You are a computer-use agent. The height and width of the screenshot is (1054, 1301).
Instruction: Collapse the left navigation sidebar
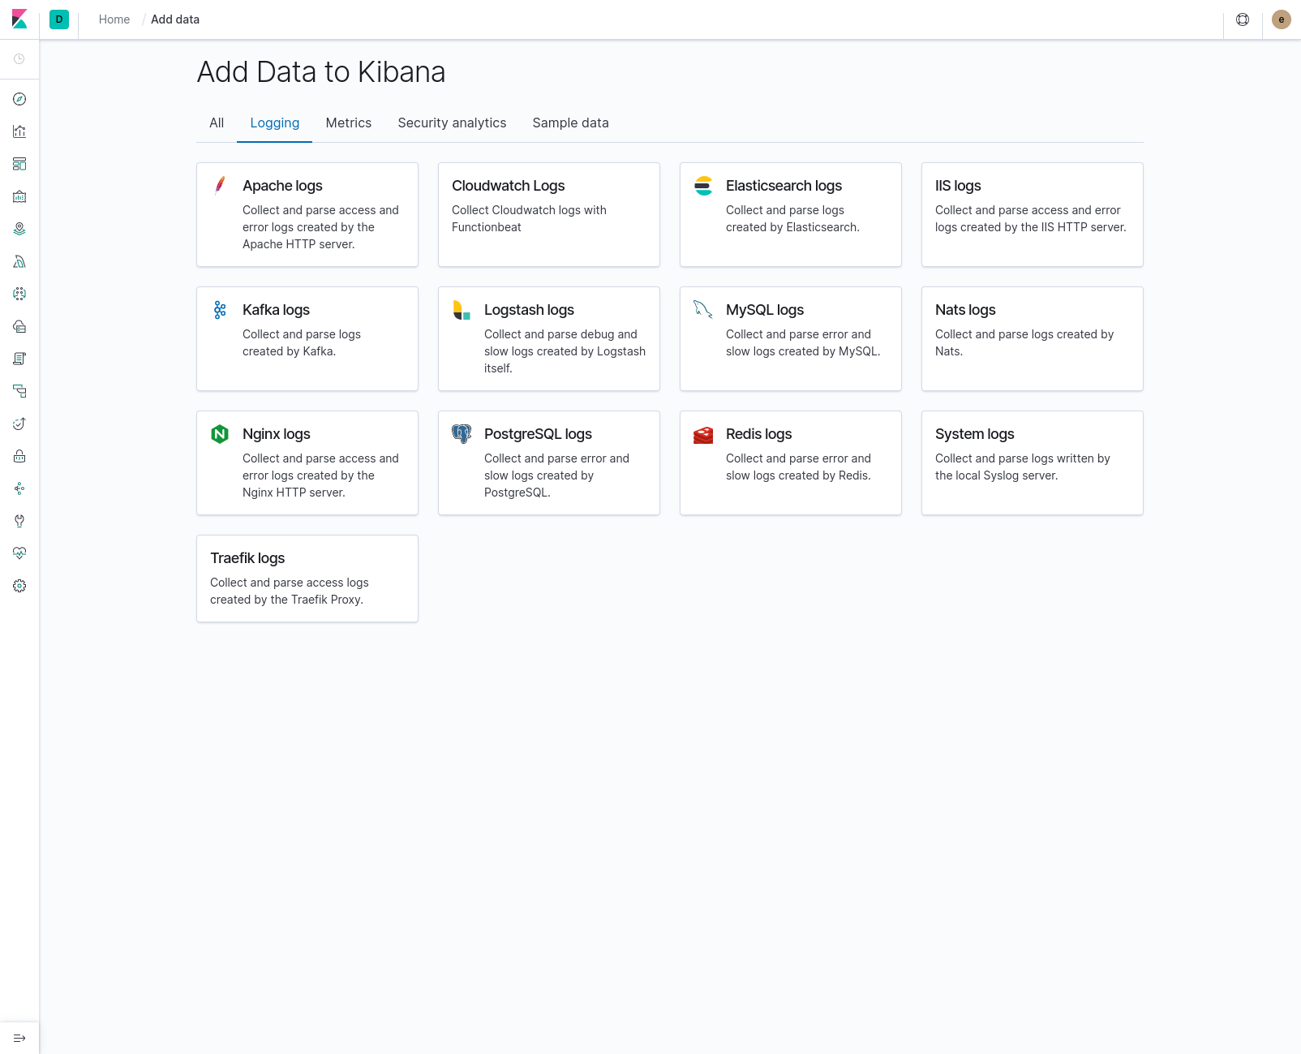19,1037
